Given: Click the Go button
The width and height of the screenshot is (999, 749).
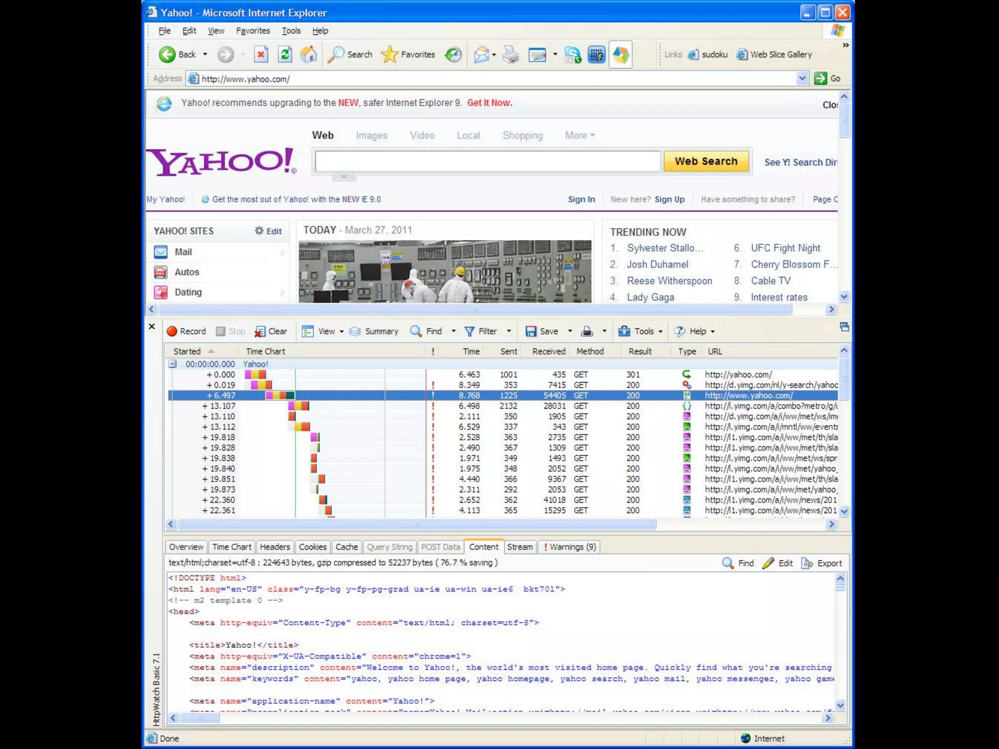Looking at the screenshot, I should [x=827, y=79].
